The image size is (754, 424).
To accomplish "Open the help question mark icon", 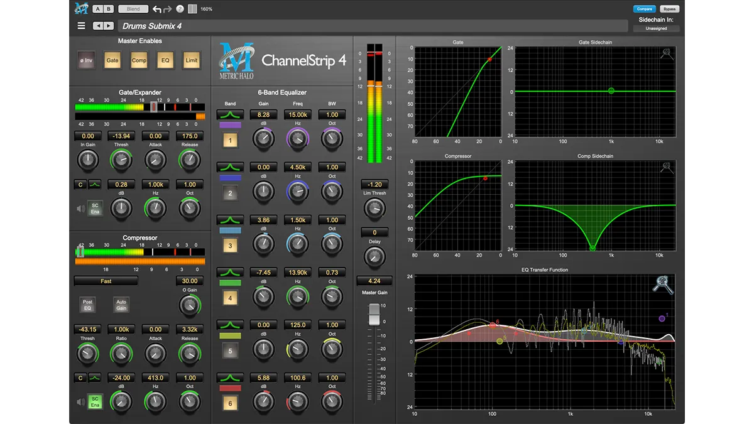I will [x=180, y=9].
